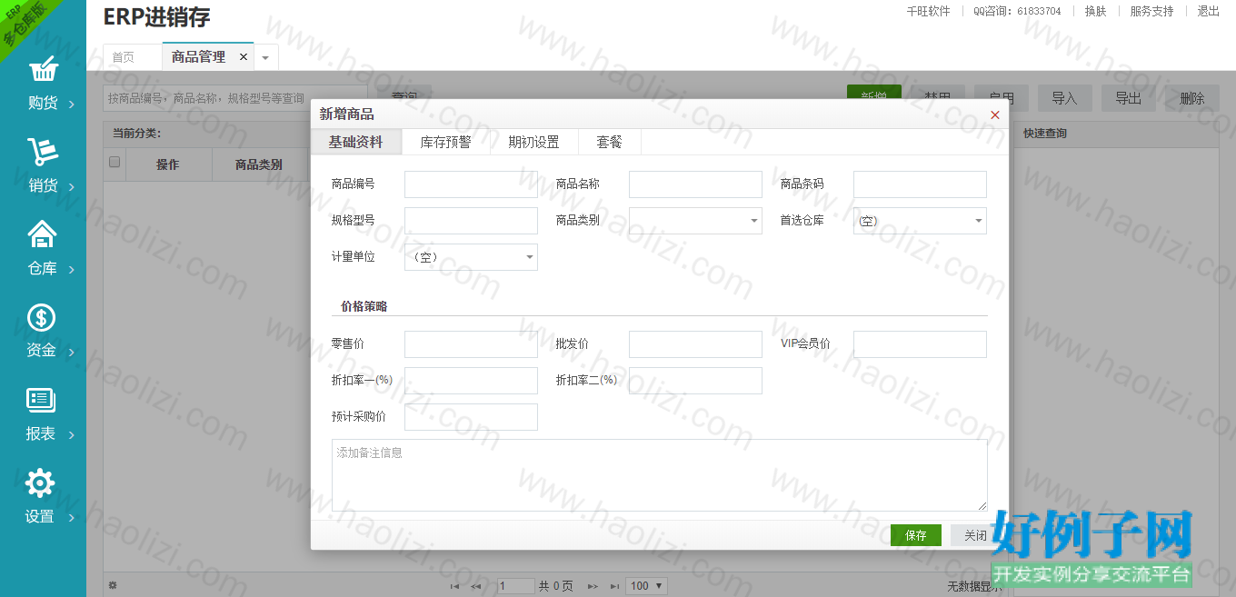The height and width of the screenshot is (597, 1236).
Task: Go to the first page in the pager
Action: 455,586
